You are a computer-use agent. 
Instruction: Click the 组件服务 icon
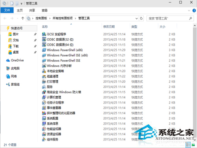tap(44, 139)
